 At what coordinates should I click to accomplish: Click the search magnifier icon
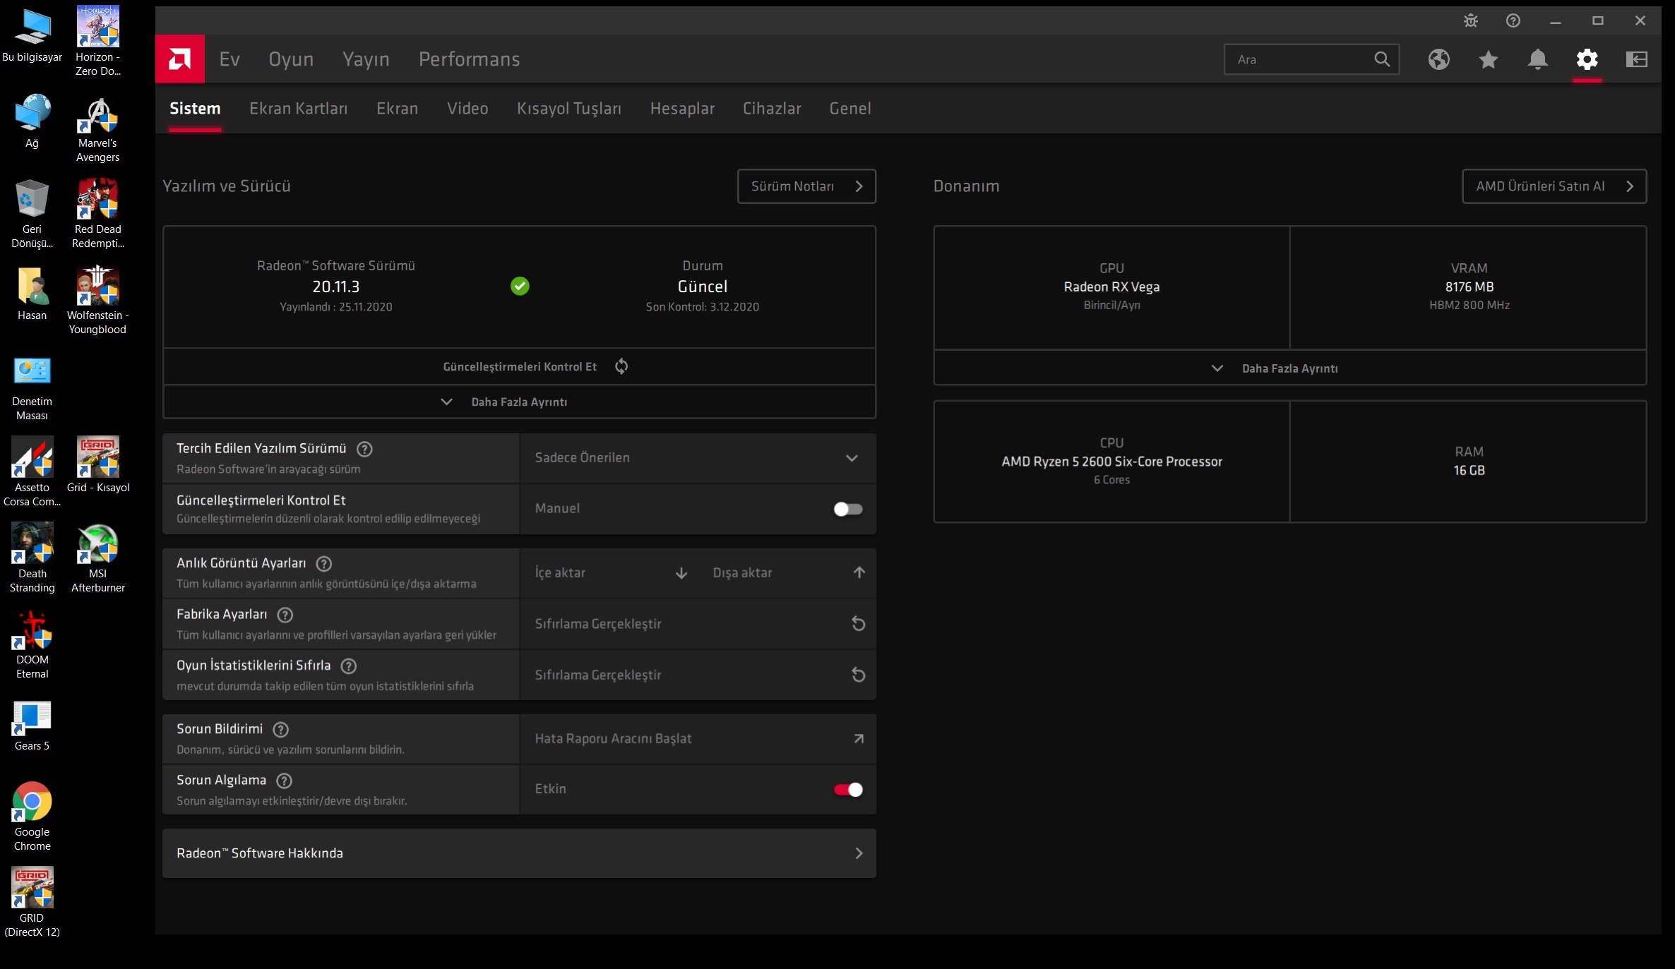1382,59
